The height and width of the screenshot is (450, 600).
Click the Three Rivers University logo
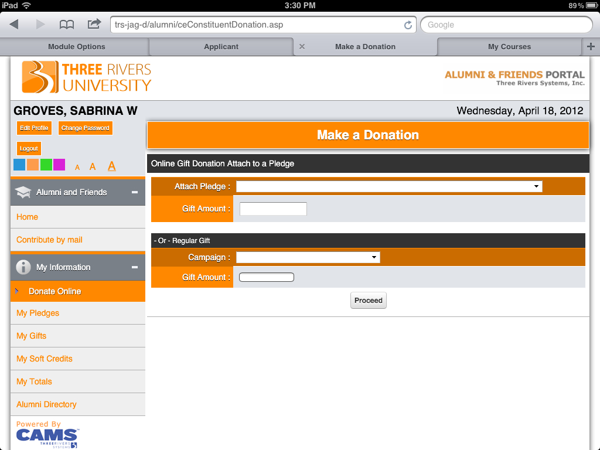(87, 77)
